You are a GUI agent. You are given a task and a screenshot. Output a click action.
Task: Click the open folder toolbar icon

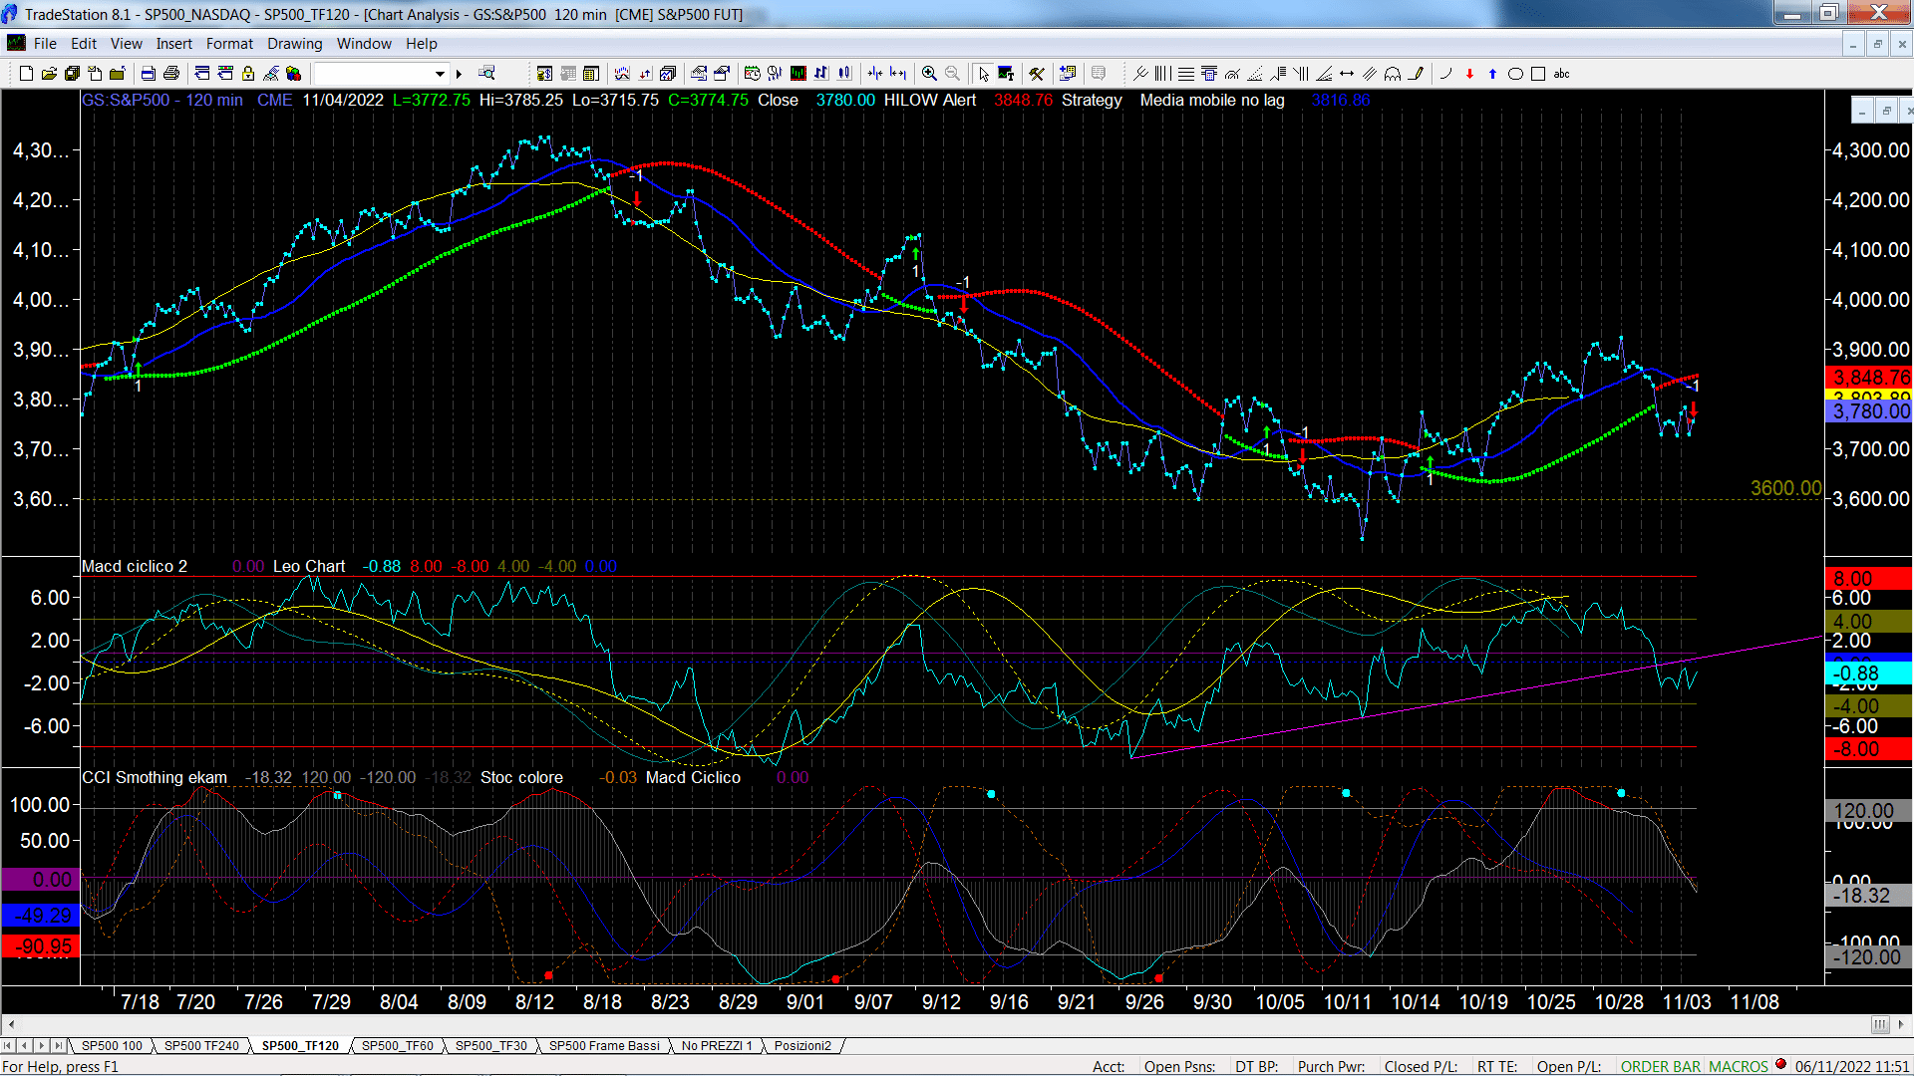click(x=49, y=74)
